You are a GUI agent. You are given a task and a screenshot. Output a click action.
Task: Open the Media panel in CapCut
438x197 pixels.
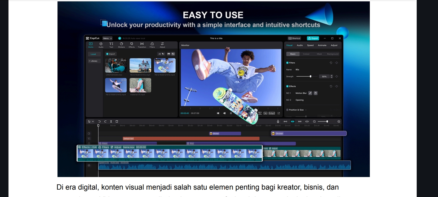tap(91, 45)
